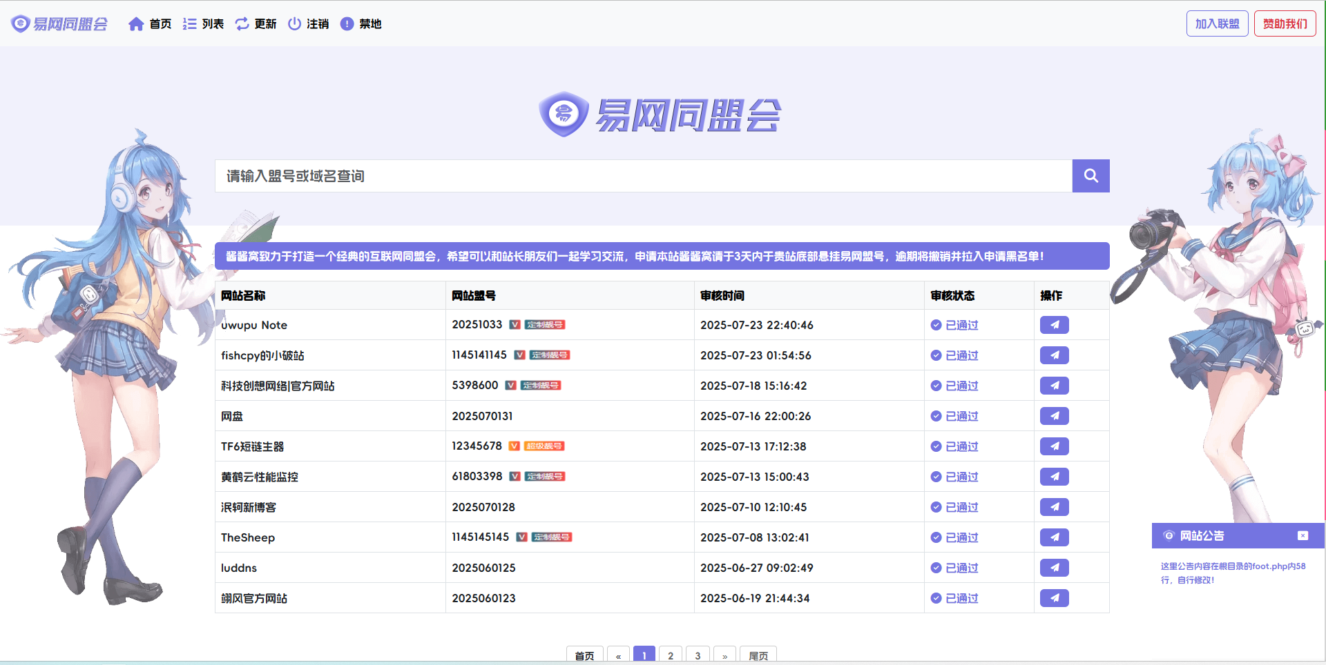Open the 首页 home menu item
Viewport: 1326px width, 665px height.
point(150,24)
